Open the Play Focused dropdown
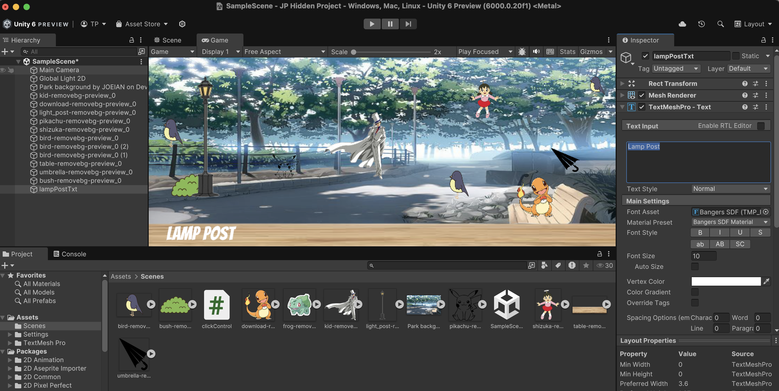779x391 pixels. pos(485,52)
